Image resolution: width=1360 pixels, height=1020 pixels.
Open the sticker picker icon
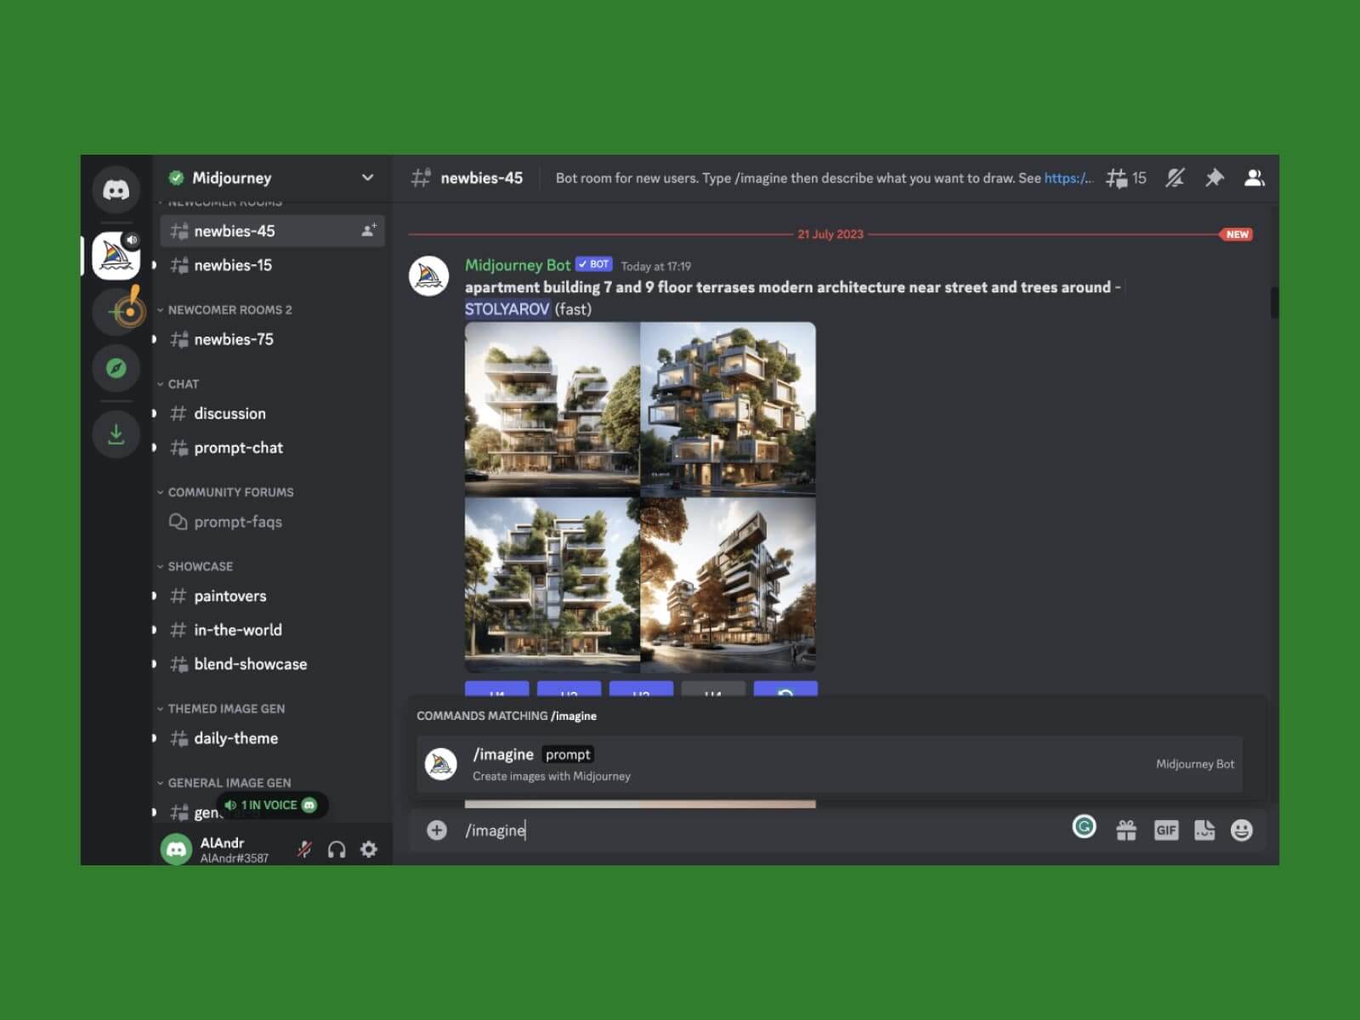pyautogui.click(x=1204, y=830)
